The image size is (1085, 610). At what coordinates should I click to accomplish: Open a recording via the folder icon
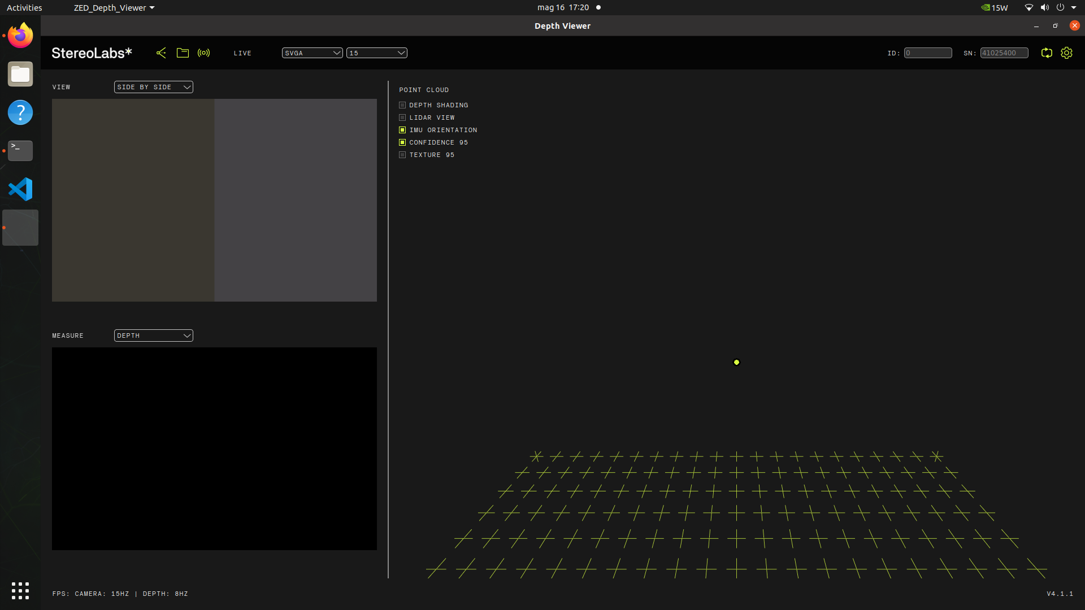coord(183,53)
